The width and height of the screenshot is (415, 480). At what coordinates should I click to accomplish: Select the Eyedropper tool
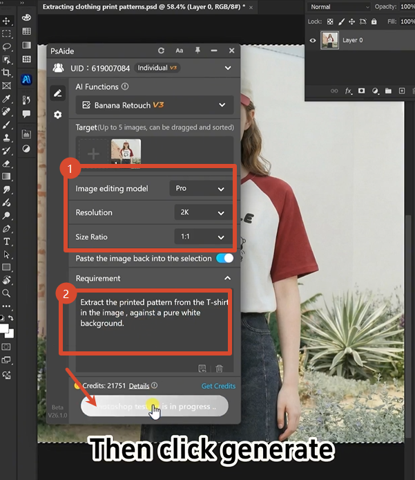[6, 99]
